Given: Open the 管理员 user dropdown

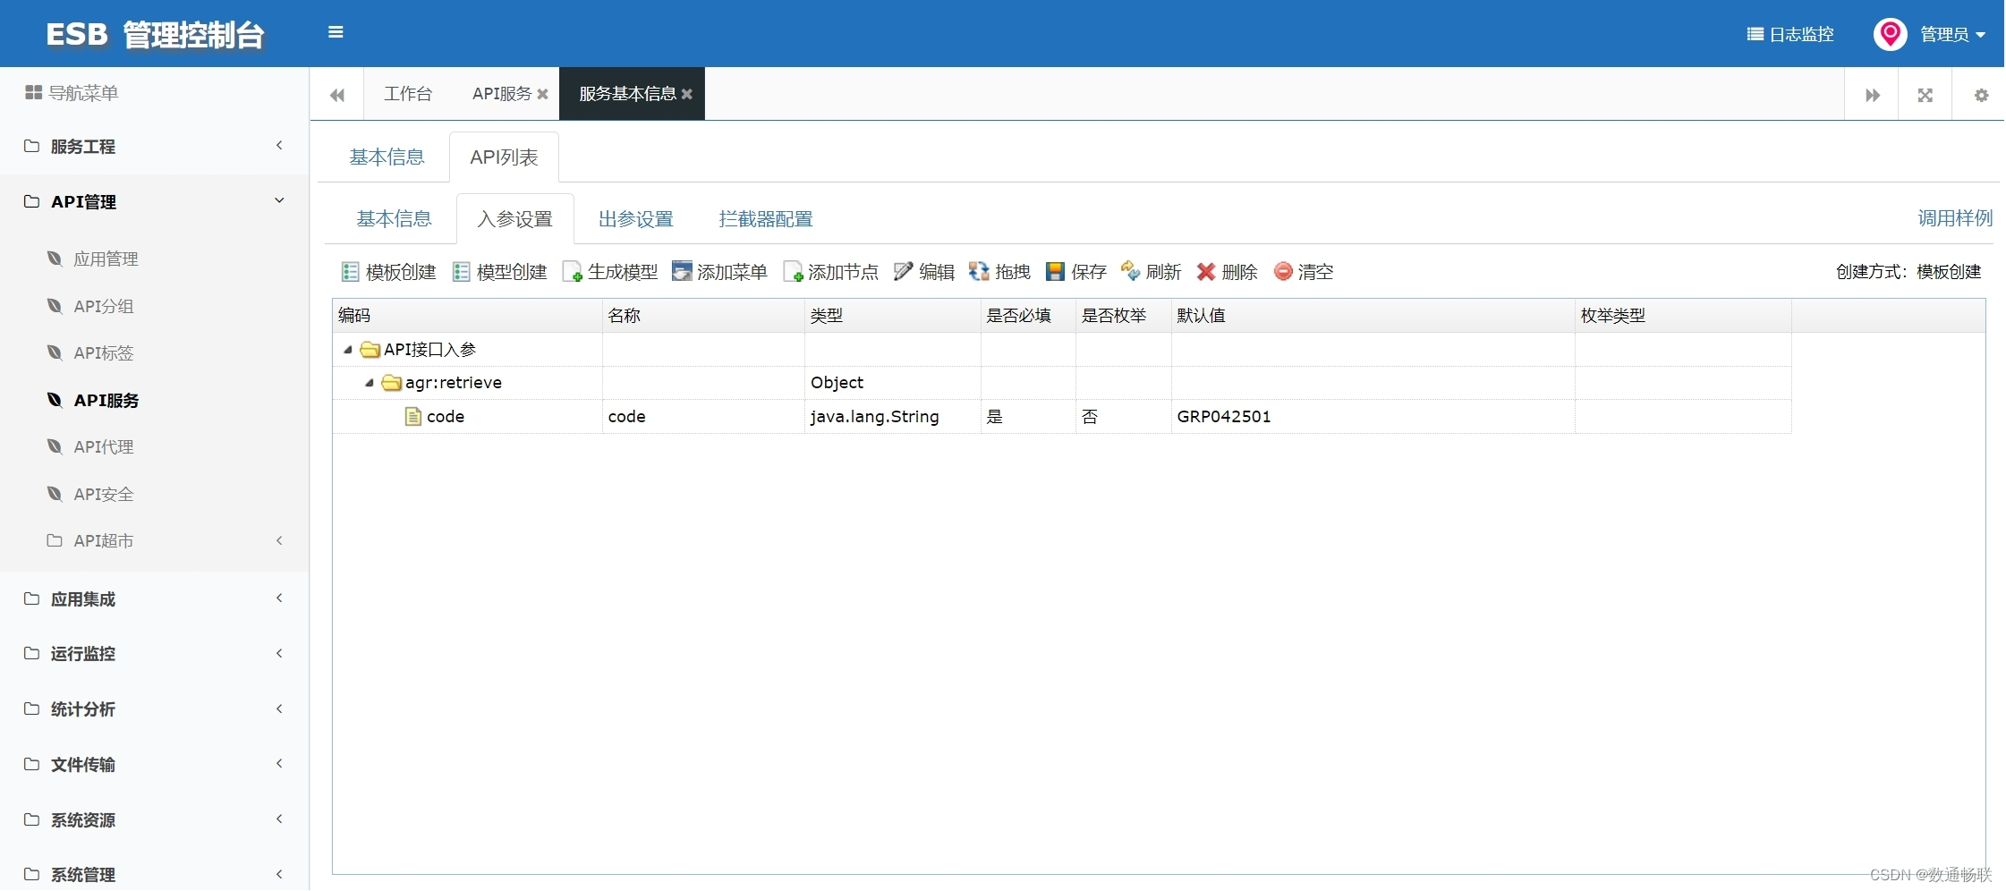Looking at the screenshot, I should [1952, 34].
